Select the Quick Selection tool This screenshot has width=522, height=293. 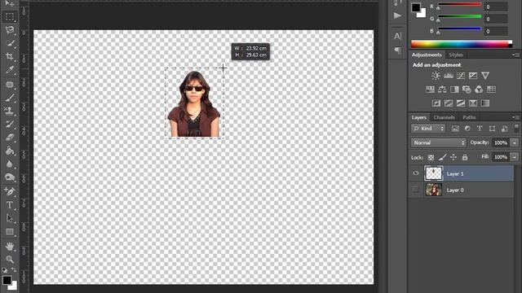point(10,43)
